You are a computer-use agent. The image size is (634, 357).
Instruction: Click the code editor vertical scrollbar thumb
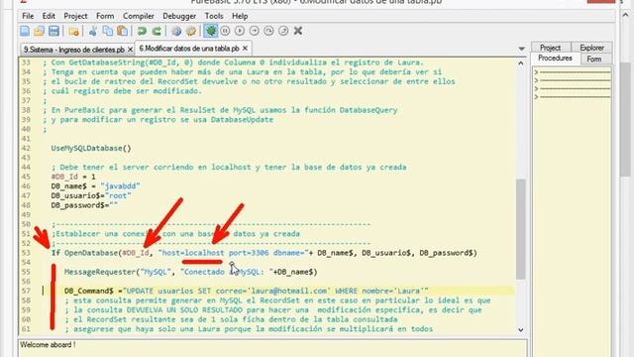point(521,229)
